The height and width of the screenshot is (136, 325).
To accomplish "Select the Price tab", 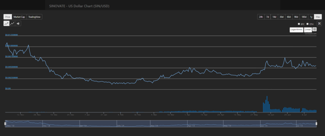I will (8, 17).
